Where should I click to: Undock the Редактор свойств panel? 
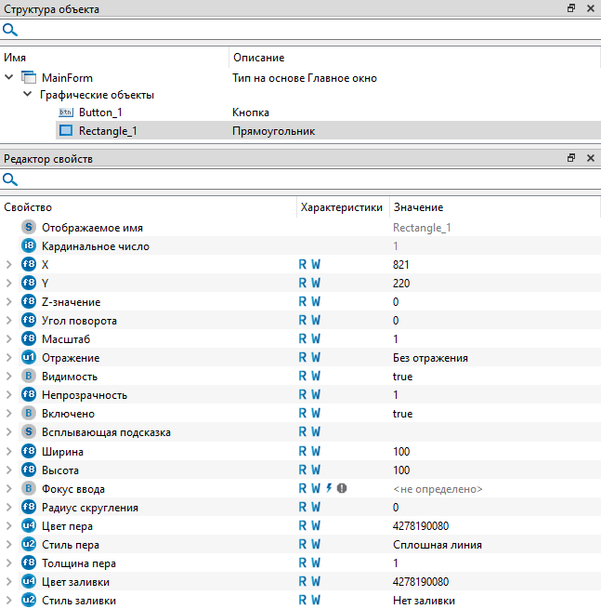coord(571,159)
